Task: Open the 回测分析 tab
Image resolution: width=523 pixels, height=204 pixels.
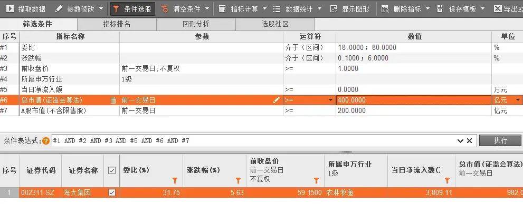Action: (x=196, y=24)
